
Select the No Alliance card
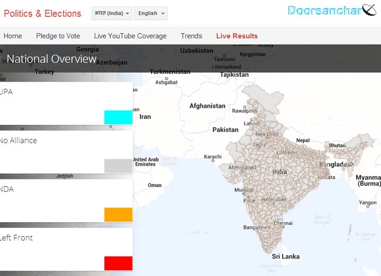tap(66, 152)
